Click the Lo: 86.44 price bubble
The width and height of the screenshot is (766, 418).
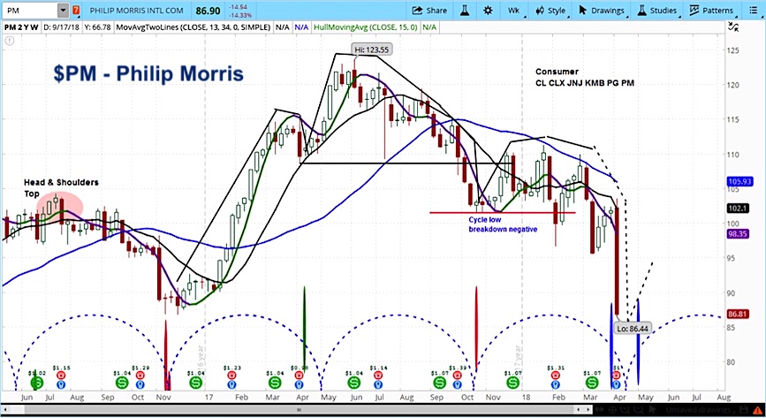pos(632,329)
